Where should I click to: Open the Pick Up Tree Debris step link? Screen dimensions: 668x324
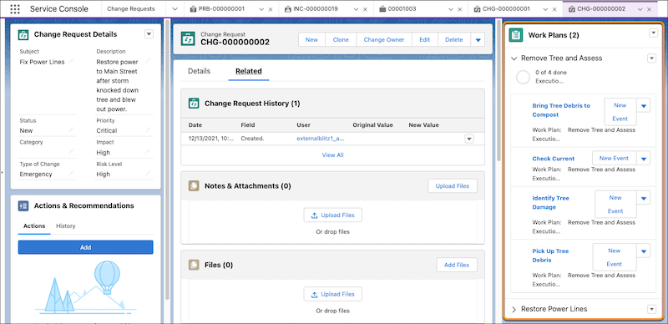(x=550, y=256)
